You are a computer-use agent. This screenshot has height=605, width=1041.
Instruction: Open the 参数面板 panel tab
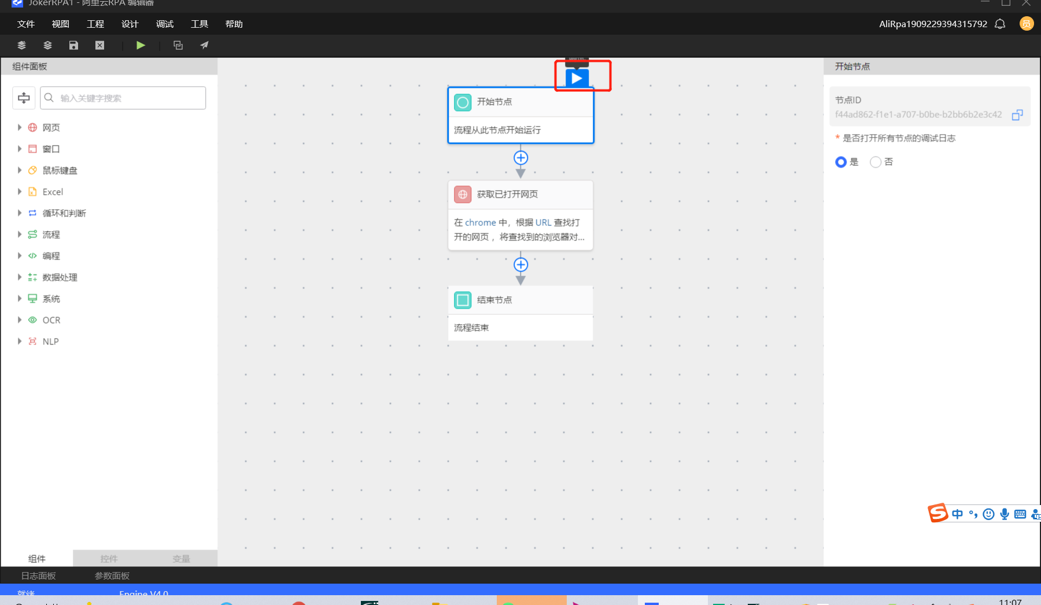112,576
